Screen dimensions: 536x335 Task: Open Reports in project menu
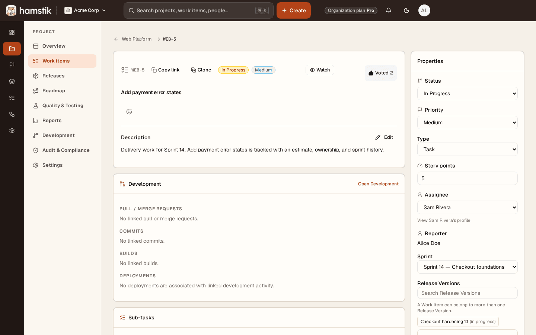point(62,121)
